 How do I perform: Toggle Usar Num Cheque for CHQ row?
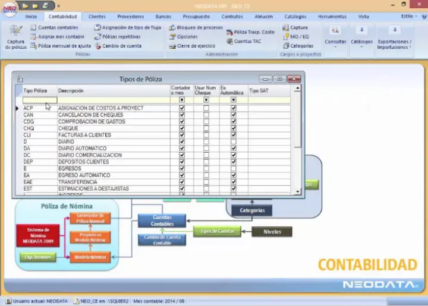[206, 128]
